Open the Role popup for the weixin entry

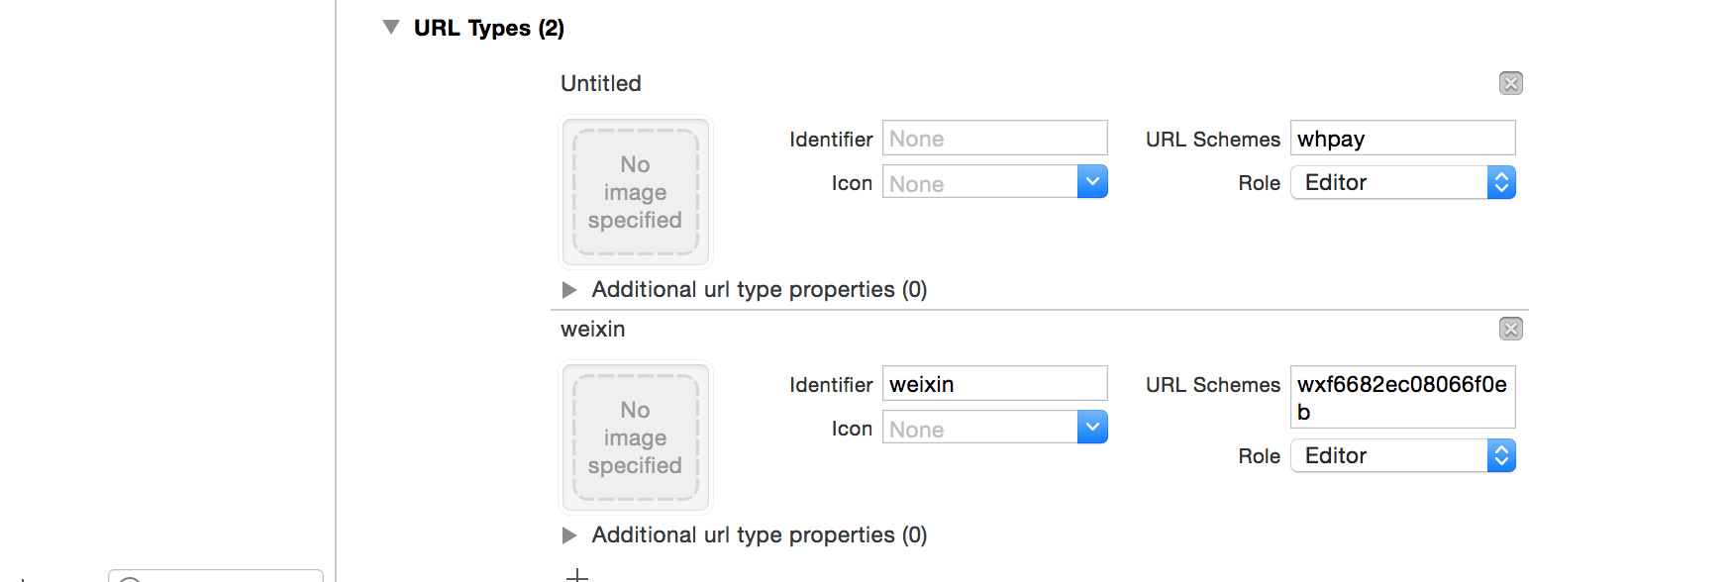pyautogui.click(x=1402, y=456)
